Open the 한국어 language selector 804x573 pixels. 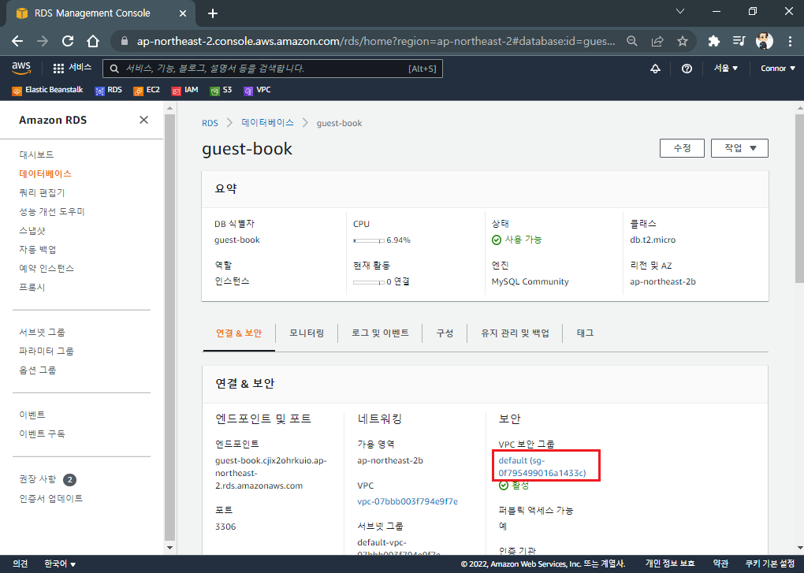[60, 564]
